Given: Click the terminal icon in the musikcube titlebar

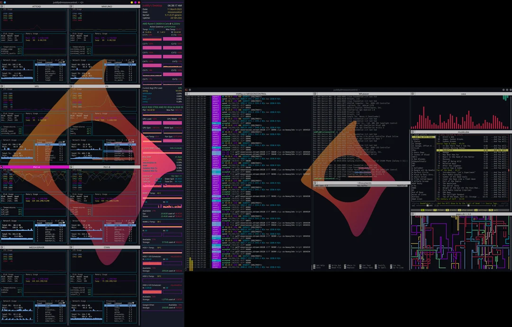Looking at the screenshot, I should pyautogui.click(x=412, y=132).
